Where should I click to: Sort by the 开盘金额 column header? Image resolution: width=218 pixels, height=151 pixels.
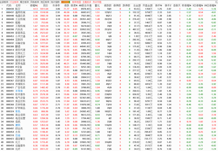(147, 5)
